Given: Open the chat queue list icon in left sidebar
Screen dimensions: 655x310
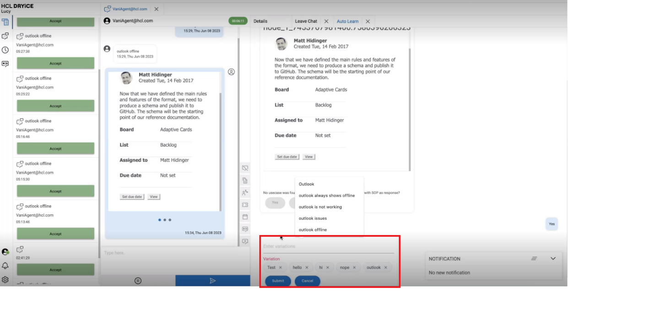Looking at the screenshot, I should (x=5, y=21).
